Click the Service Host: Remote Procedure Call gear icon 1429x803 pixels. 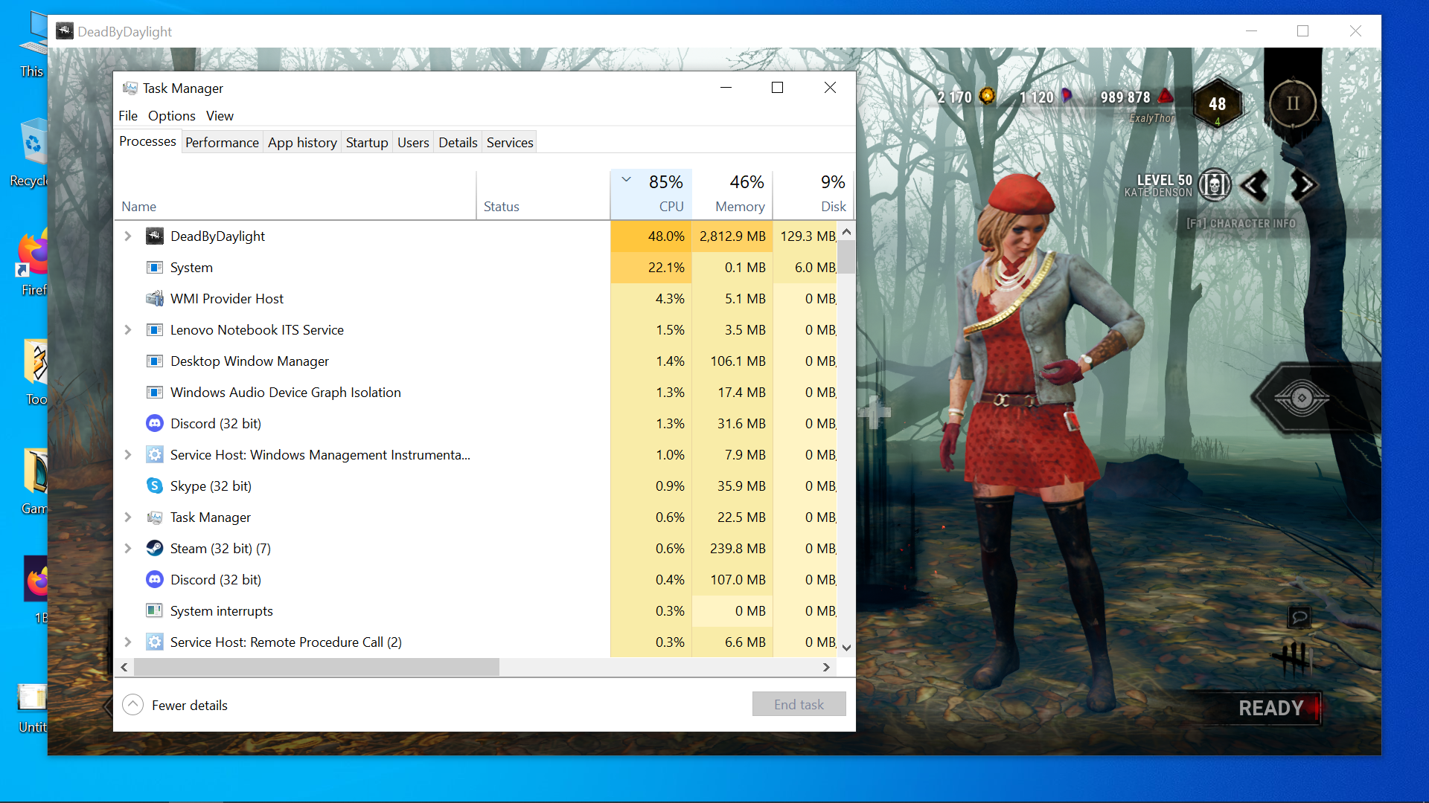click(154, 642)
